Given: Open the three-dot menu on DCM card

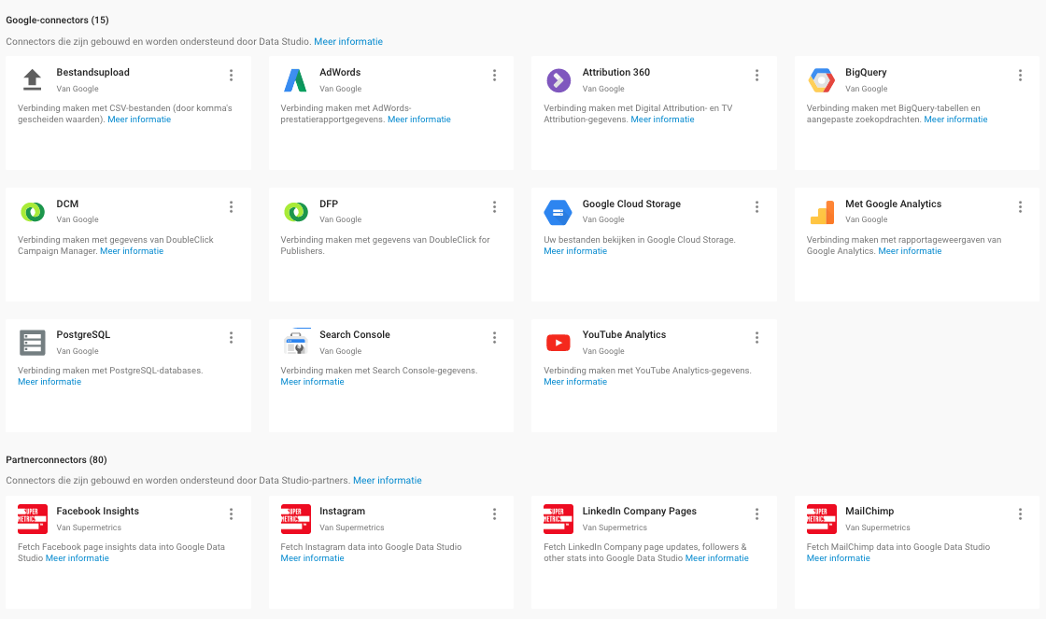Looking at the screenshot, I should point(232,206).
